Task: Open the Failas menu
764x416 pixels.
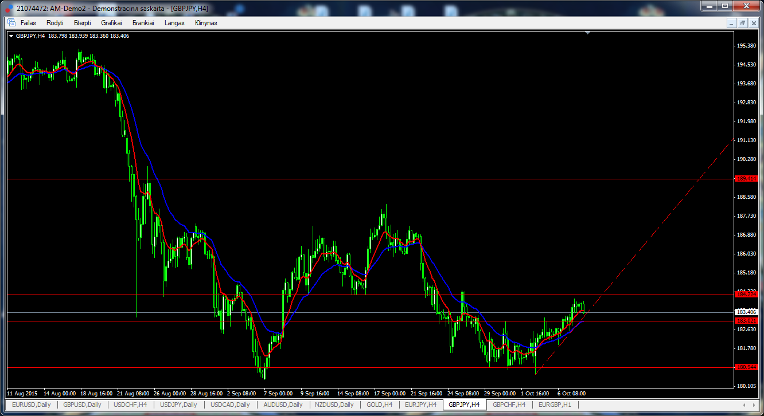Action: 28,23
